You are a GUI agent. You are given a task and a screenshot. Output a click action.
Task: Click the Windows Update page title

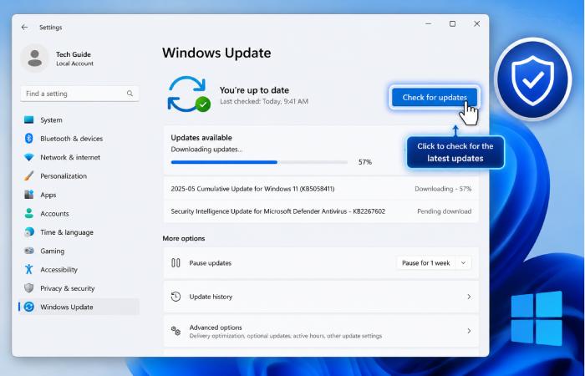click(216, 53)
